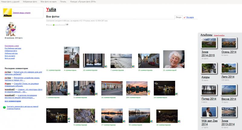Open elderly woman portrait photo
The width and height of the screenshot is (242, 130).
click(174, 59)
